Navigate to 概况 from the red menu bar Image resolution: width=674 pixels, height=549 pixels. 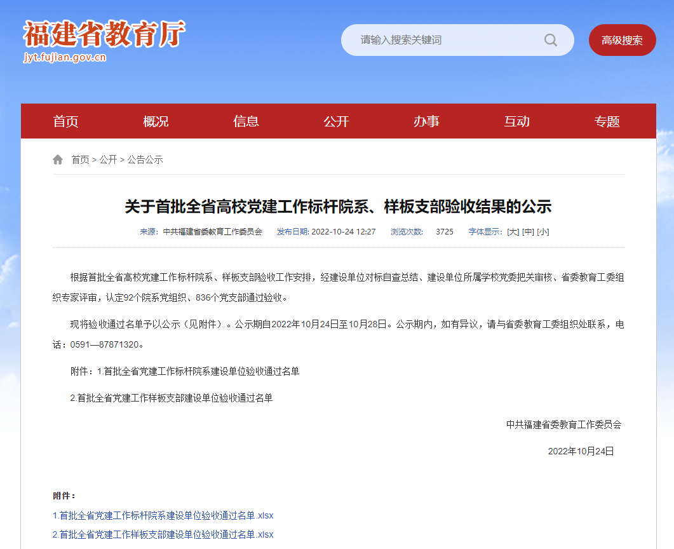click(156, 121)
